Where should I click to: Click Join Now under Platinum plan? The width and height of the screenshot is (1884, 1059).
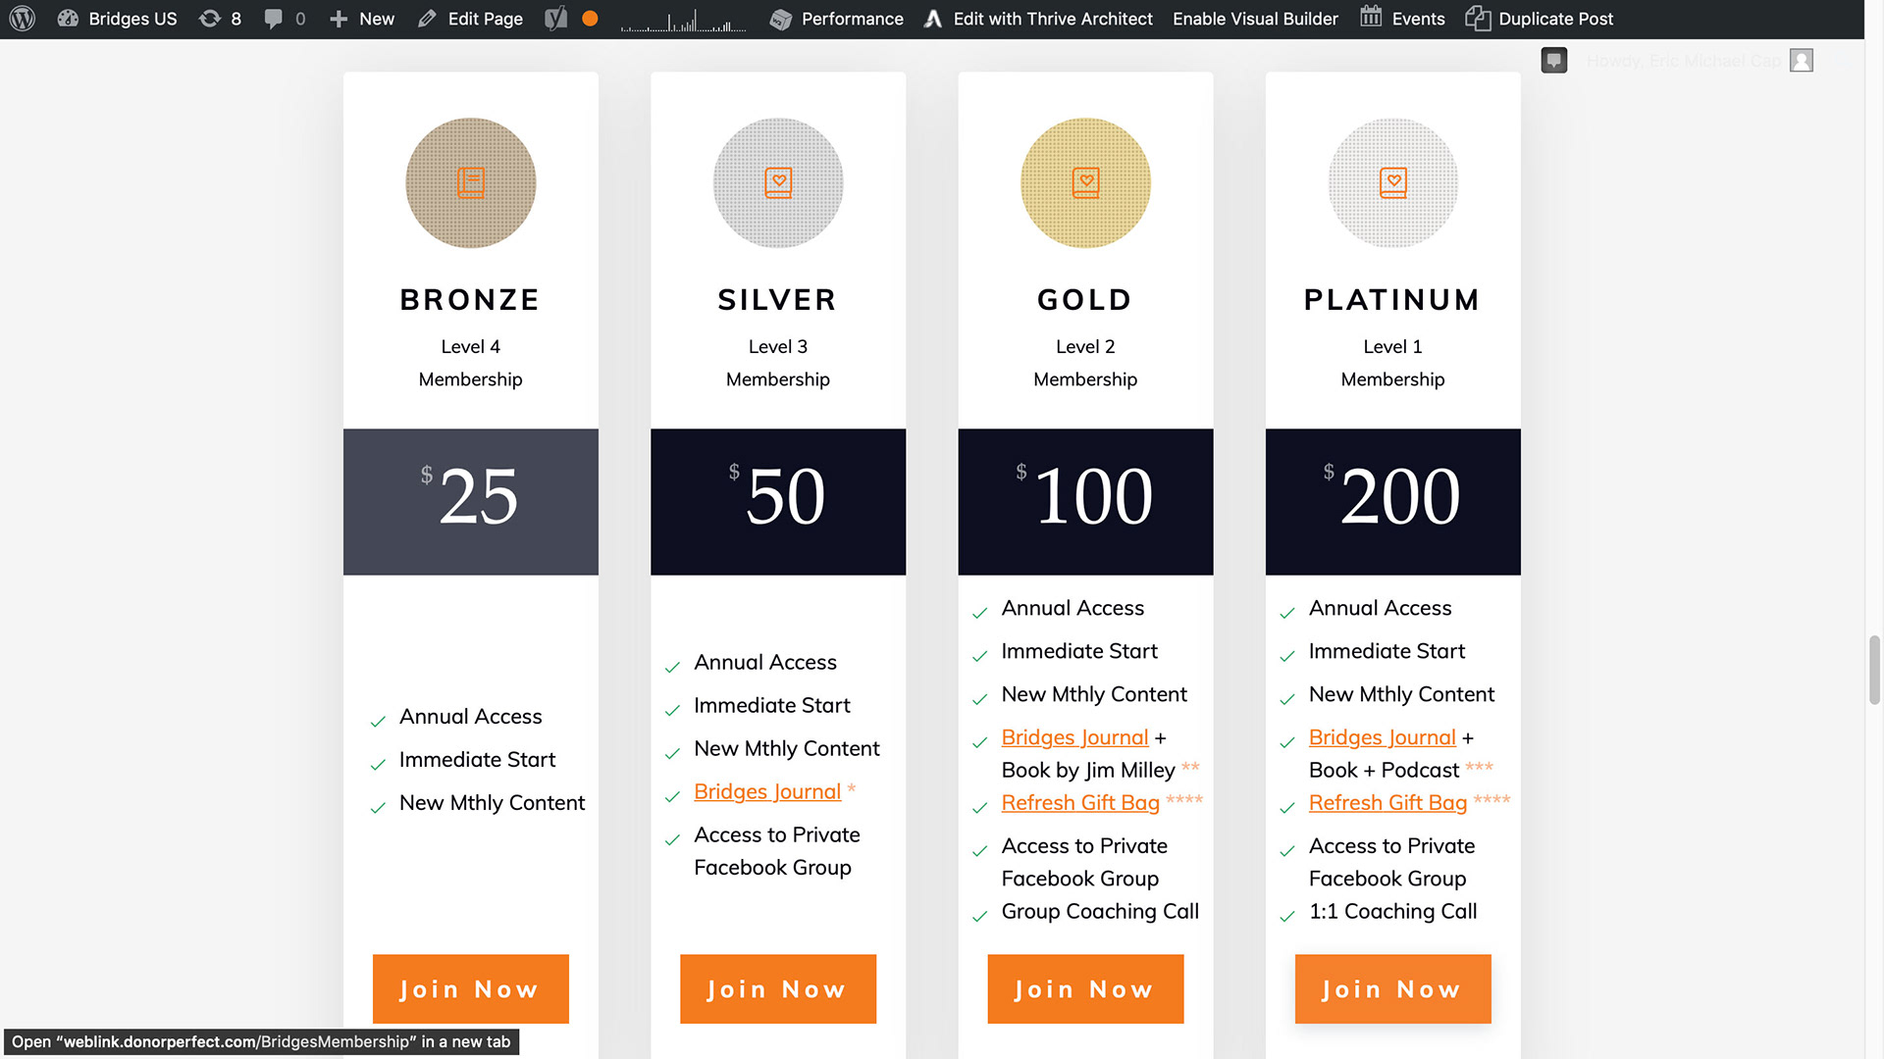[1393, 988]
